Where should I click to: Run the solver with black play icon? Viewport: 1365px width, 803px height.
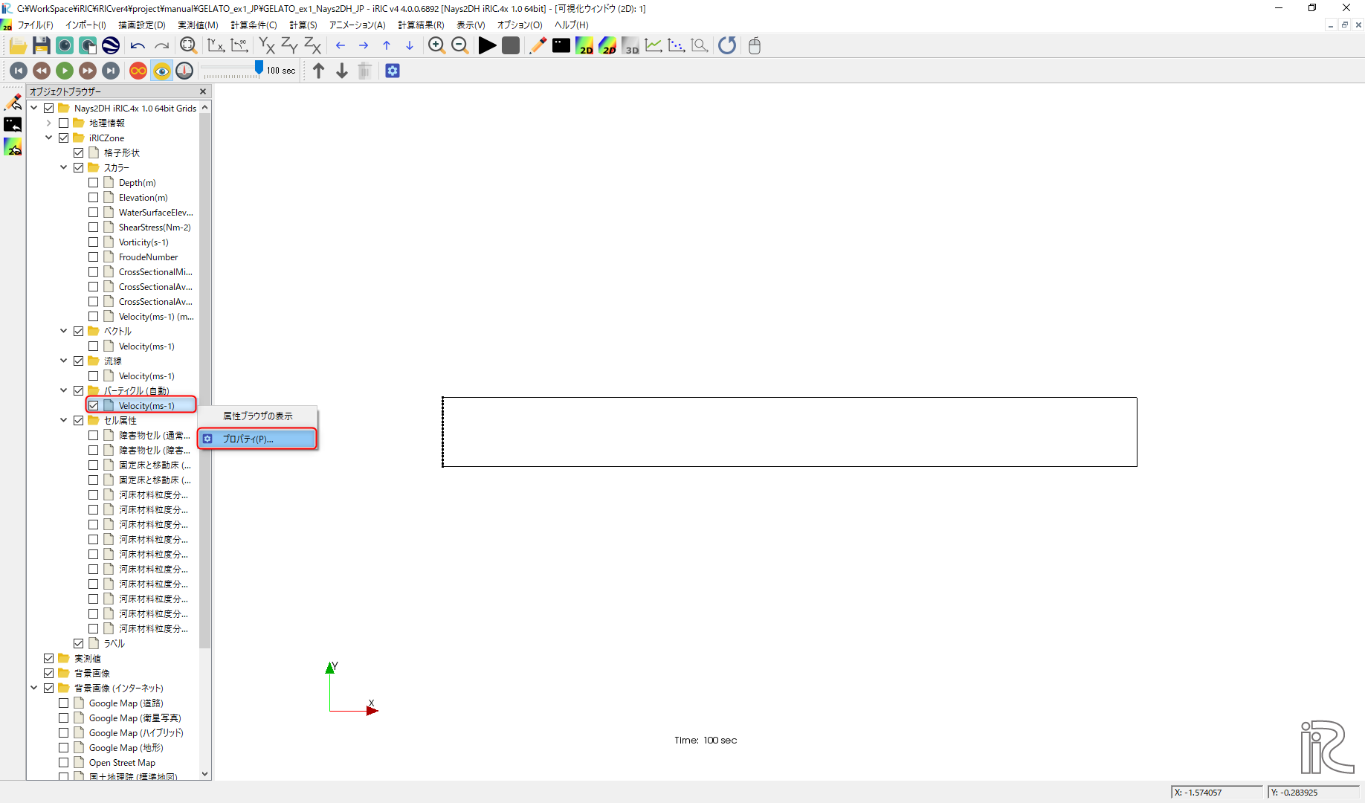(x=487, y=46)
